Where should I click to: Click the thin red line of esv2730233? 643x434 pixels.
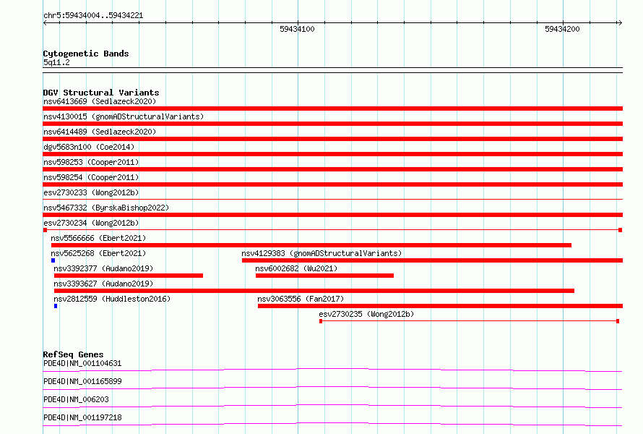coord(332,200)
